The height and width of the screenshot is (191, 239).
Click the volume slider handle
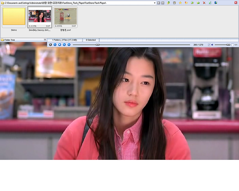tap(228, 45)
